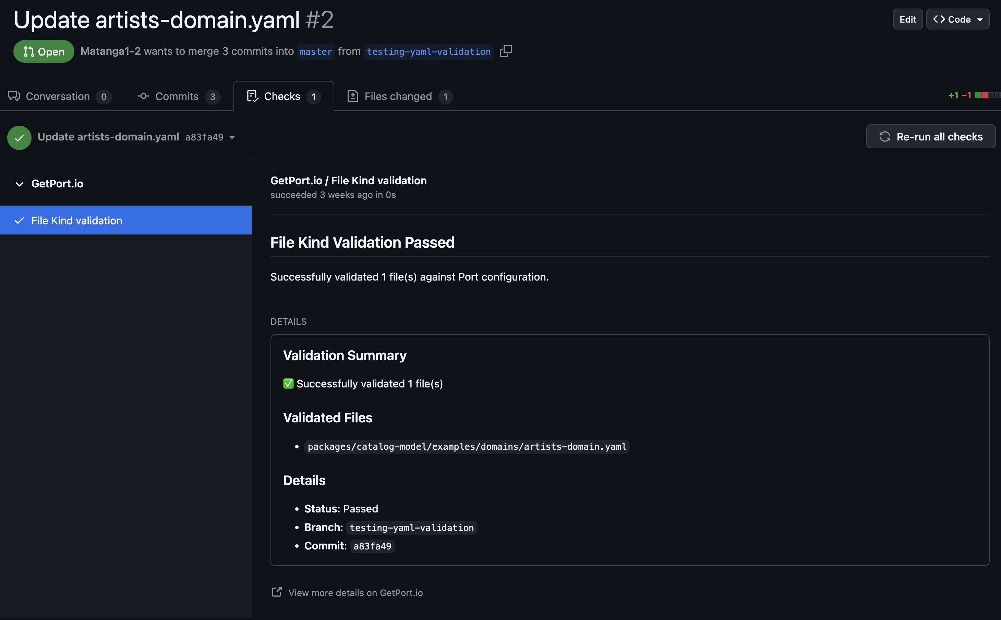This screenshot has height=620, width=1001.
Task: Open the Commits tab
Action: tap(178, 96)
